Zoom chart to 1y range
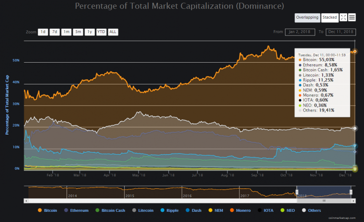 tap(89, 32)
